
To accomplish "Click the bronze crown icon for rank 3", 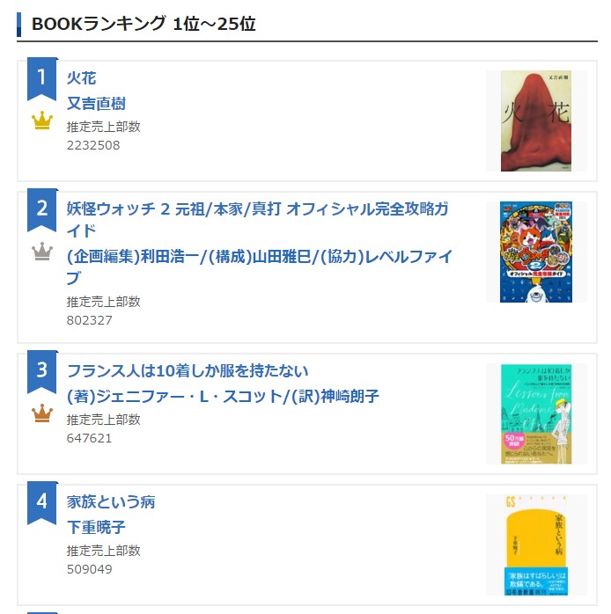I will 42,413.
